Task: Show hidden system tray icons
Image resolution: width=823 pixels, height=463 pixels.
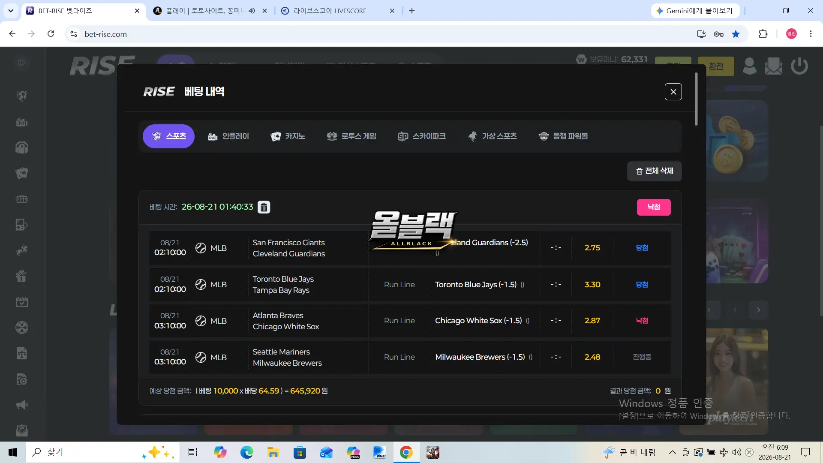Action: tap(673, 452)
